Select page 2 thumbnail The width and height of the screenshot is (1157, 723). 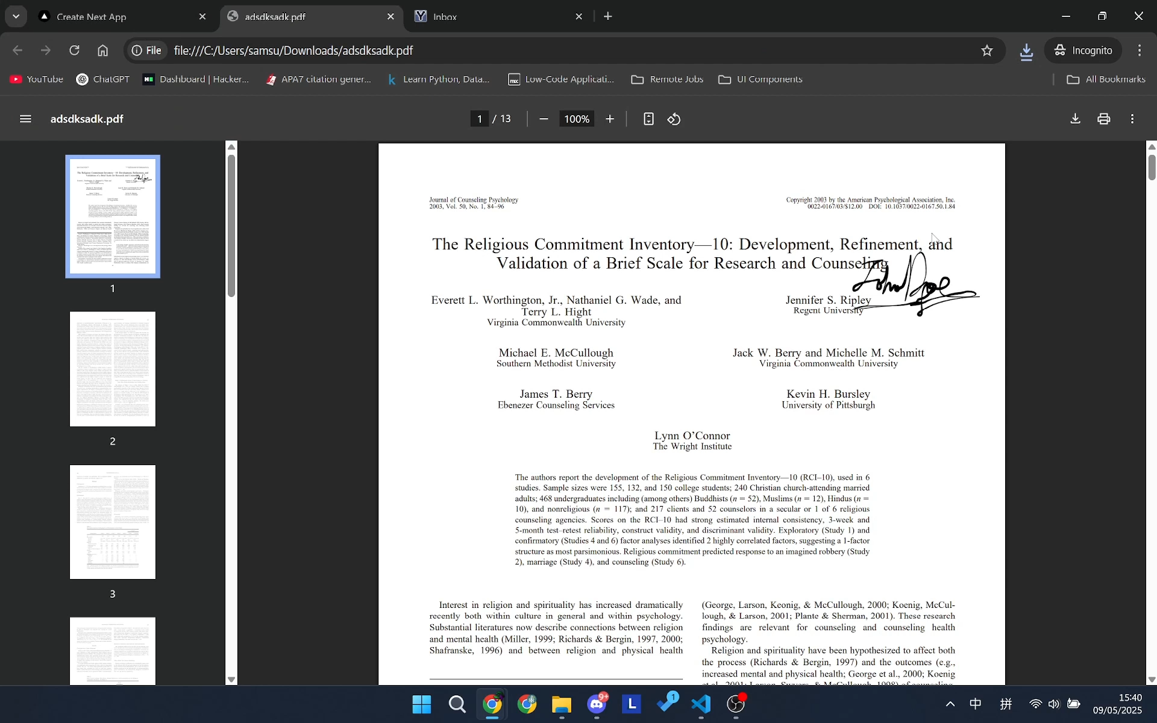113,369
